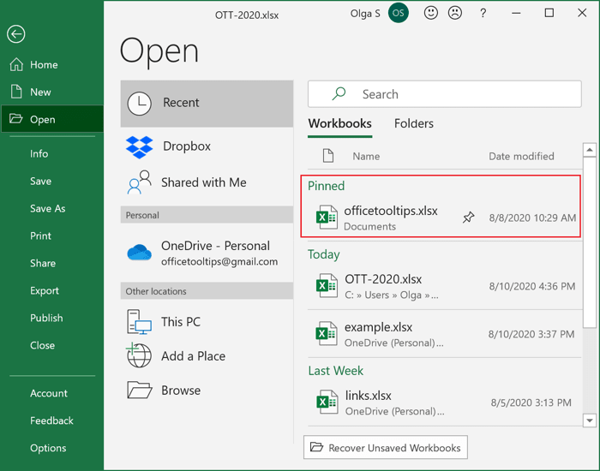Click the Excel icon of example.xlsx
Screen dimensions: 600x471
(x=327, y=334)
